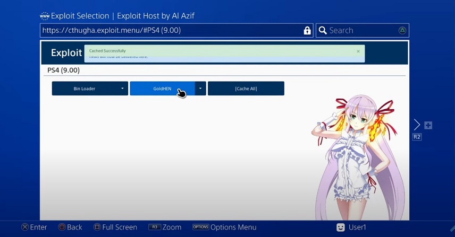
Task: Expand the Bin Loader dropdown arrow
Action: (122, 89)
